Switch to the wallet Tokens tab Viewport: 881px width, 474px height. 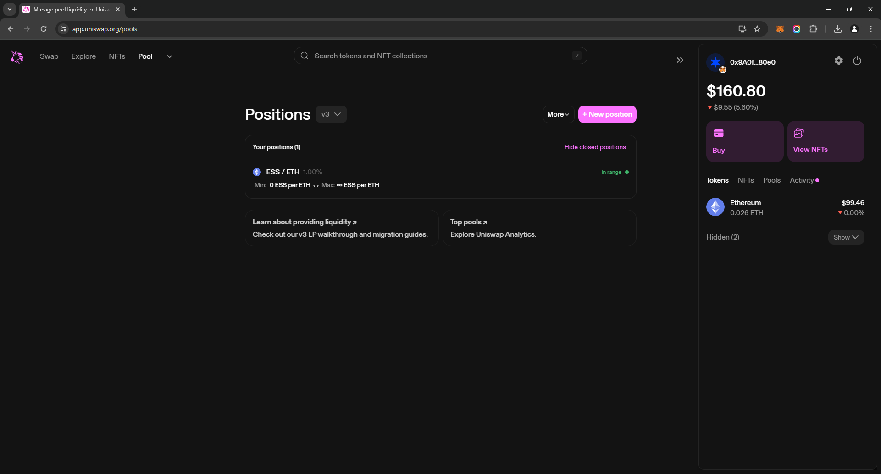pyautogui.click(x=717, y=180)
